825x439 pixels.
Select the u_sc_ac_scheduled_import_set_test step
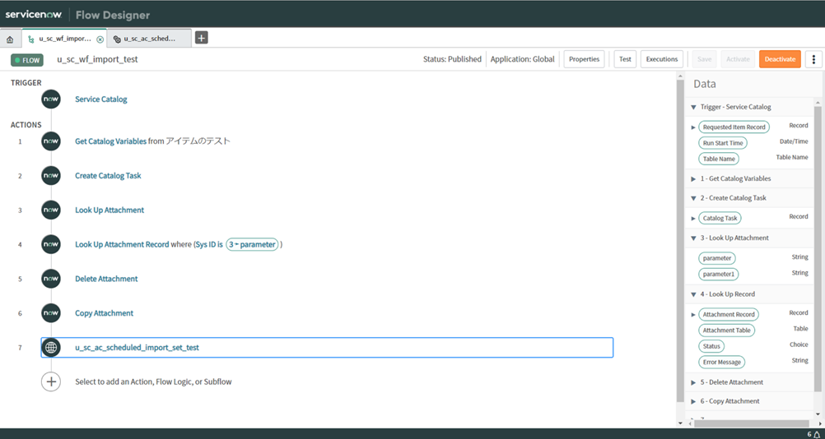pyautogui.click(x=327, y=348)
